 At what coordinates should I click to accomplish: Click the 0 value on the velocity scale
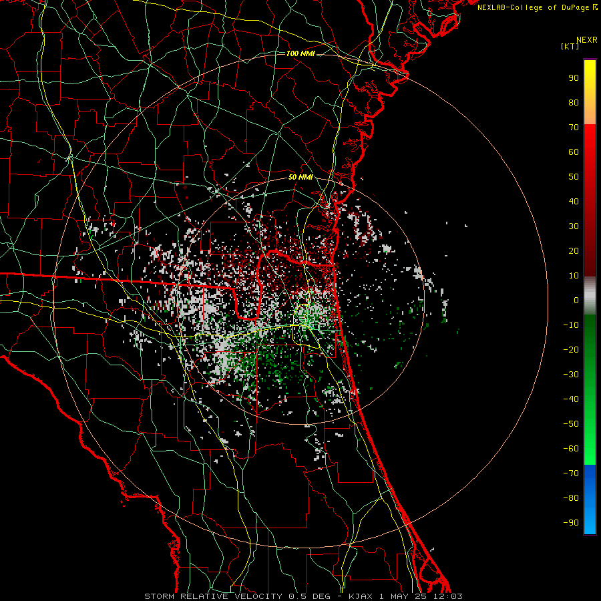click(576, 300)
